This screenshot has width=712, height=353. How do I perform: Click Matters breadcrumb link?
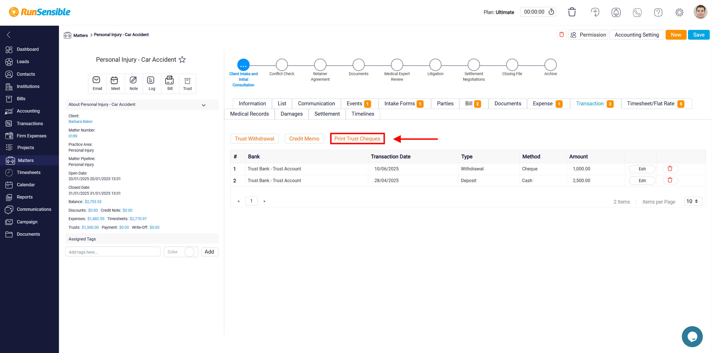pyautogui.click(x=80, y=35)
